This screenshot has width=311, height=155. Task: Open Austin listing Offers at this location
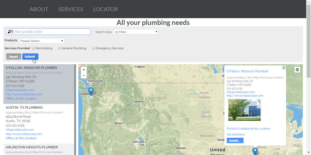click(21, 138)
